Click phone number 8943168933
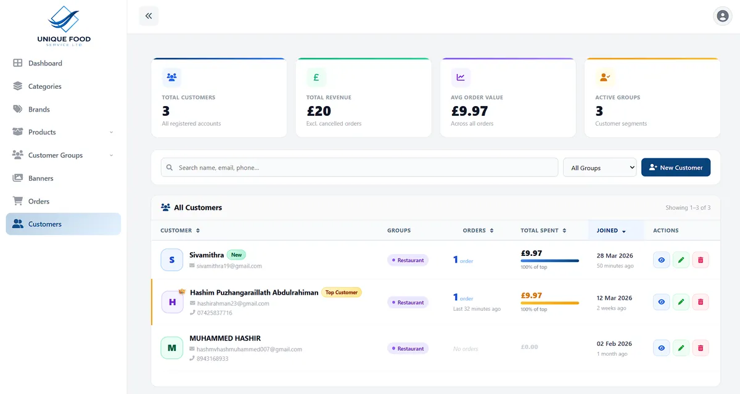The height and width of the screenshot is (394, 740). (212, 358)
